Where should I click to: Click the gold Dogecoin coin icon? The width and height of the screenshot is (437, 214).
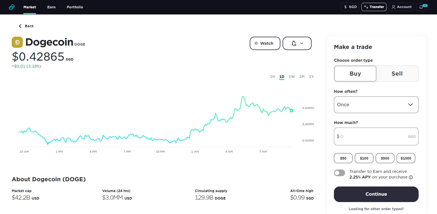pos(17,42)
